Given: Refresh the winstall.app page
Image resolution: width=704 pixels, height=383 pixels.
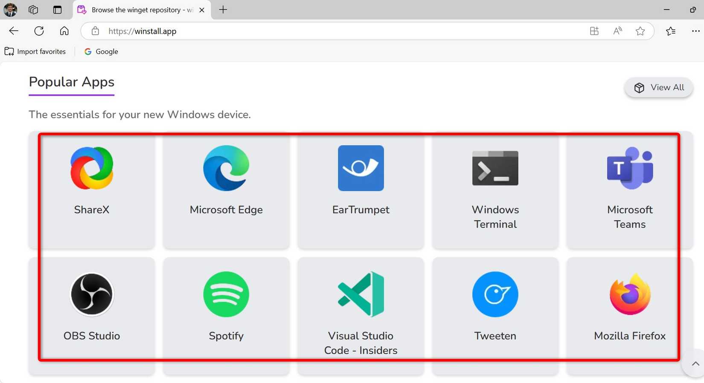Looking at the screenshot, I should (39, 31).
